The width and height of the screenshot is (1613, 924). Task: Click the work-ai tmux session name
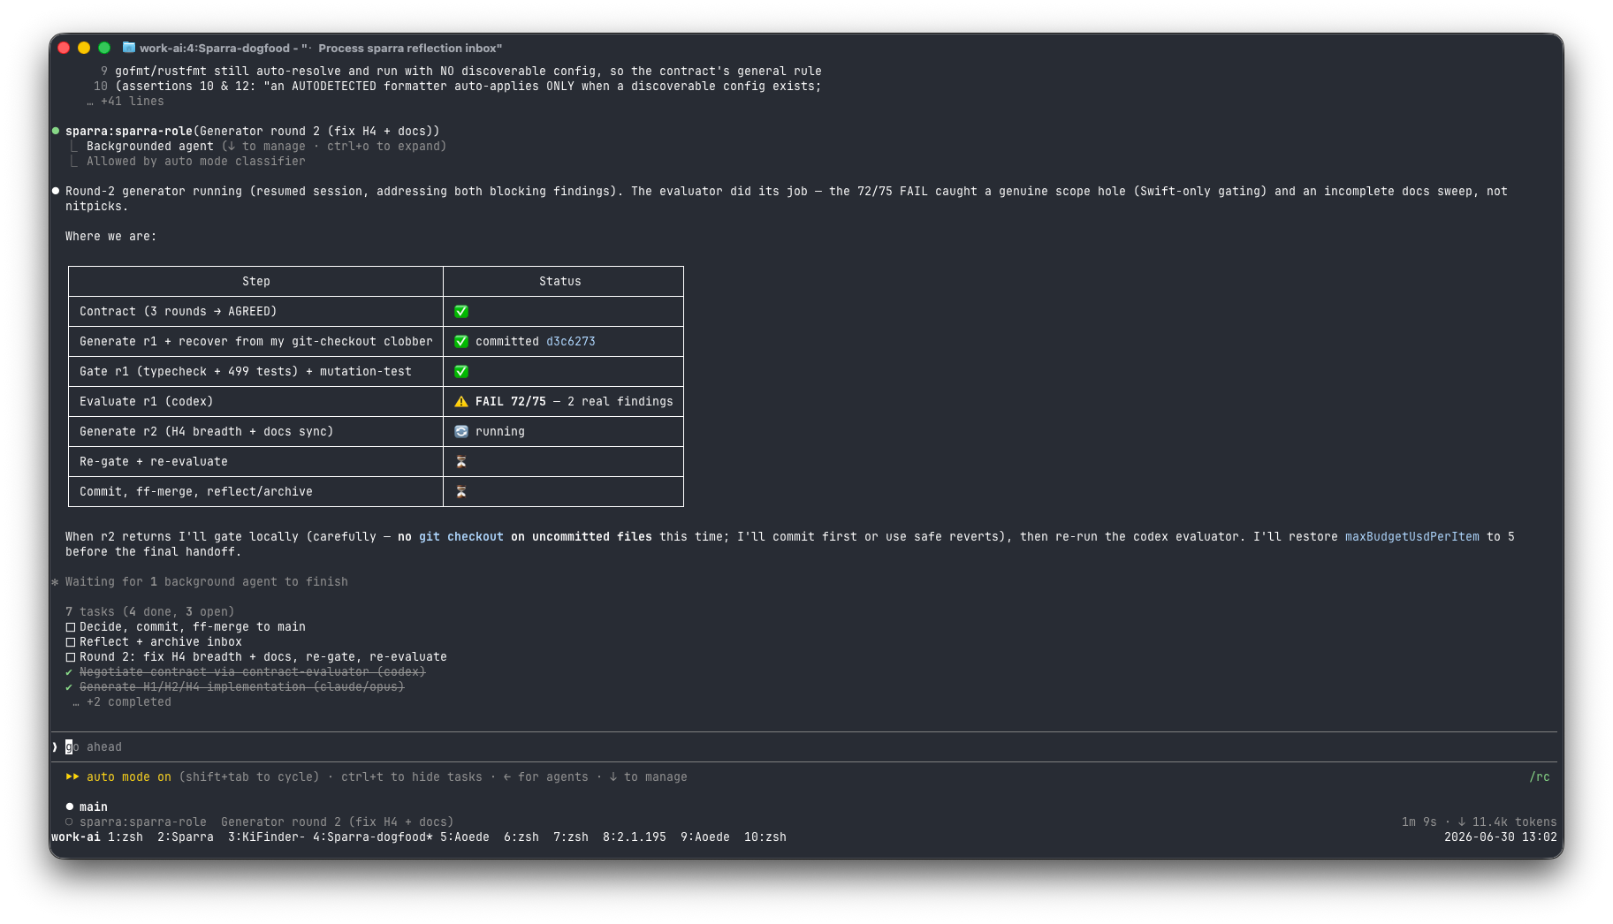click(76, 837)
